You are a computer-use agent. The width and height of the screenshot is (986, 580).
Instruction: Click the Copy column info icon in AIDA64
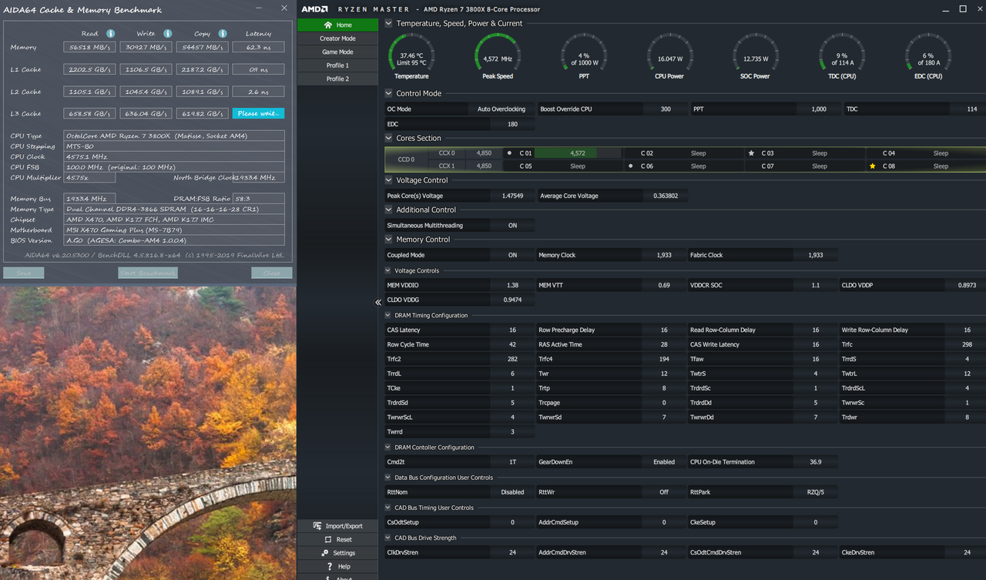click(x=223, y=34)
